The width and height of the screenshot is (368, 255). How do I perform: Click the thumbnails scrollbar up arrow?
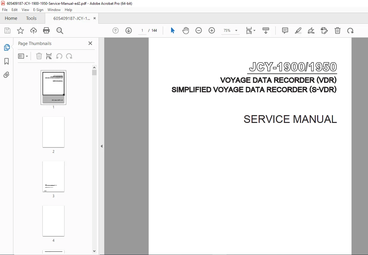click(x=94, y=67)
